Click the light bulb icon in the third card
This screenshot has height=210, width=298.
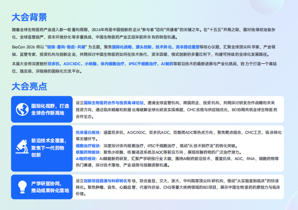click(x=22, y=187)
